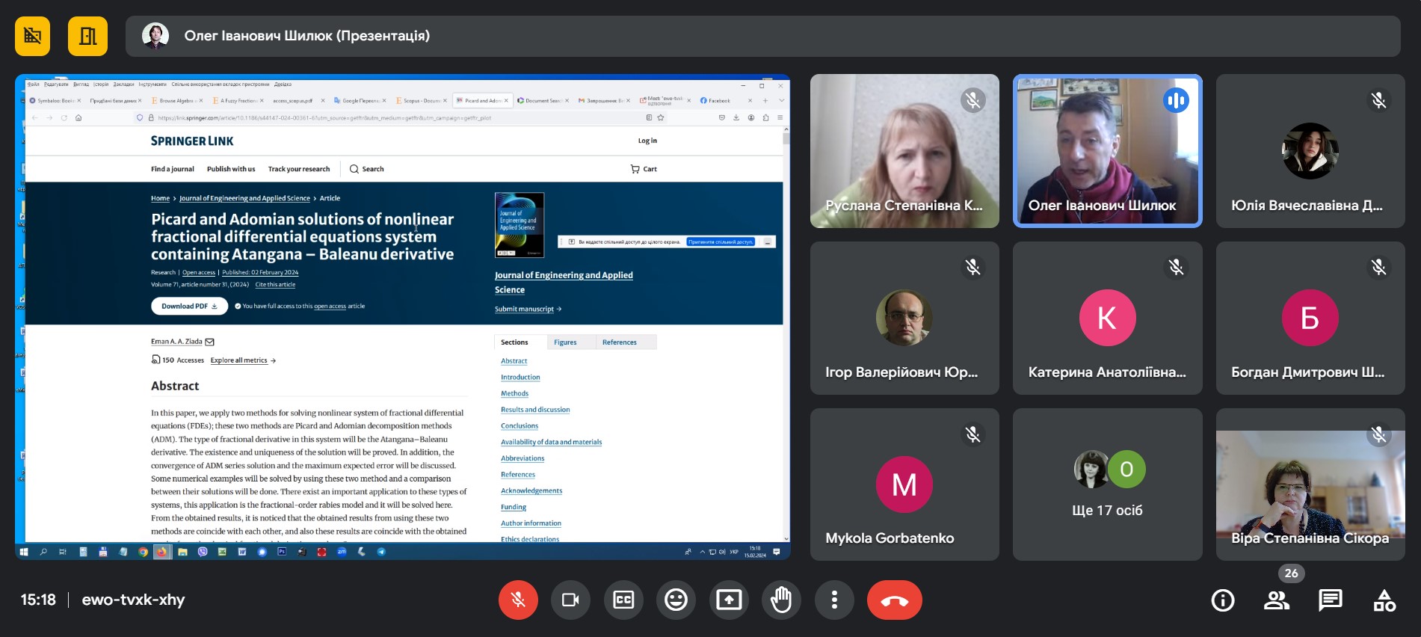Click Ігор Валерійович participant tile

[x=904, y=318]
